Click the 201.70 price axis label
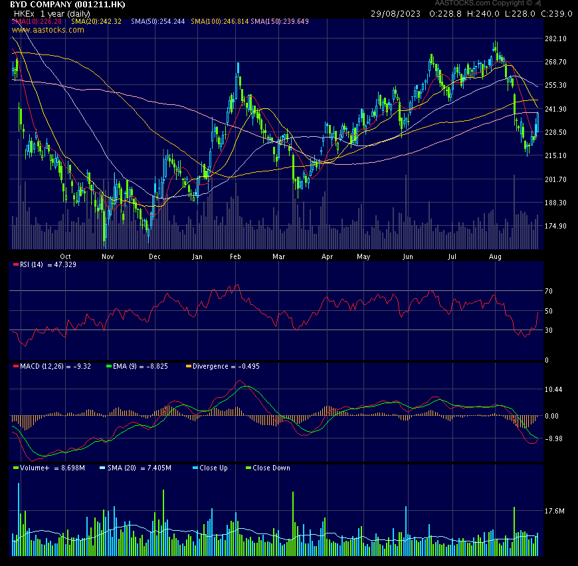The width and height of the screenshot is (578, 566). tap(555, 179)
